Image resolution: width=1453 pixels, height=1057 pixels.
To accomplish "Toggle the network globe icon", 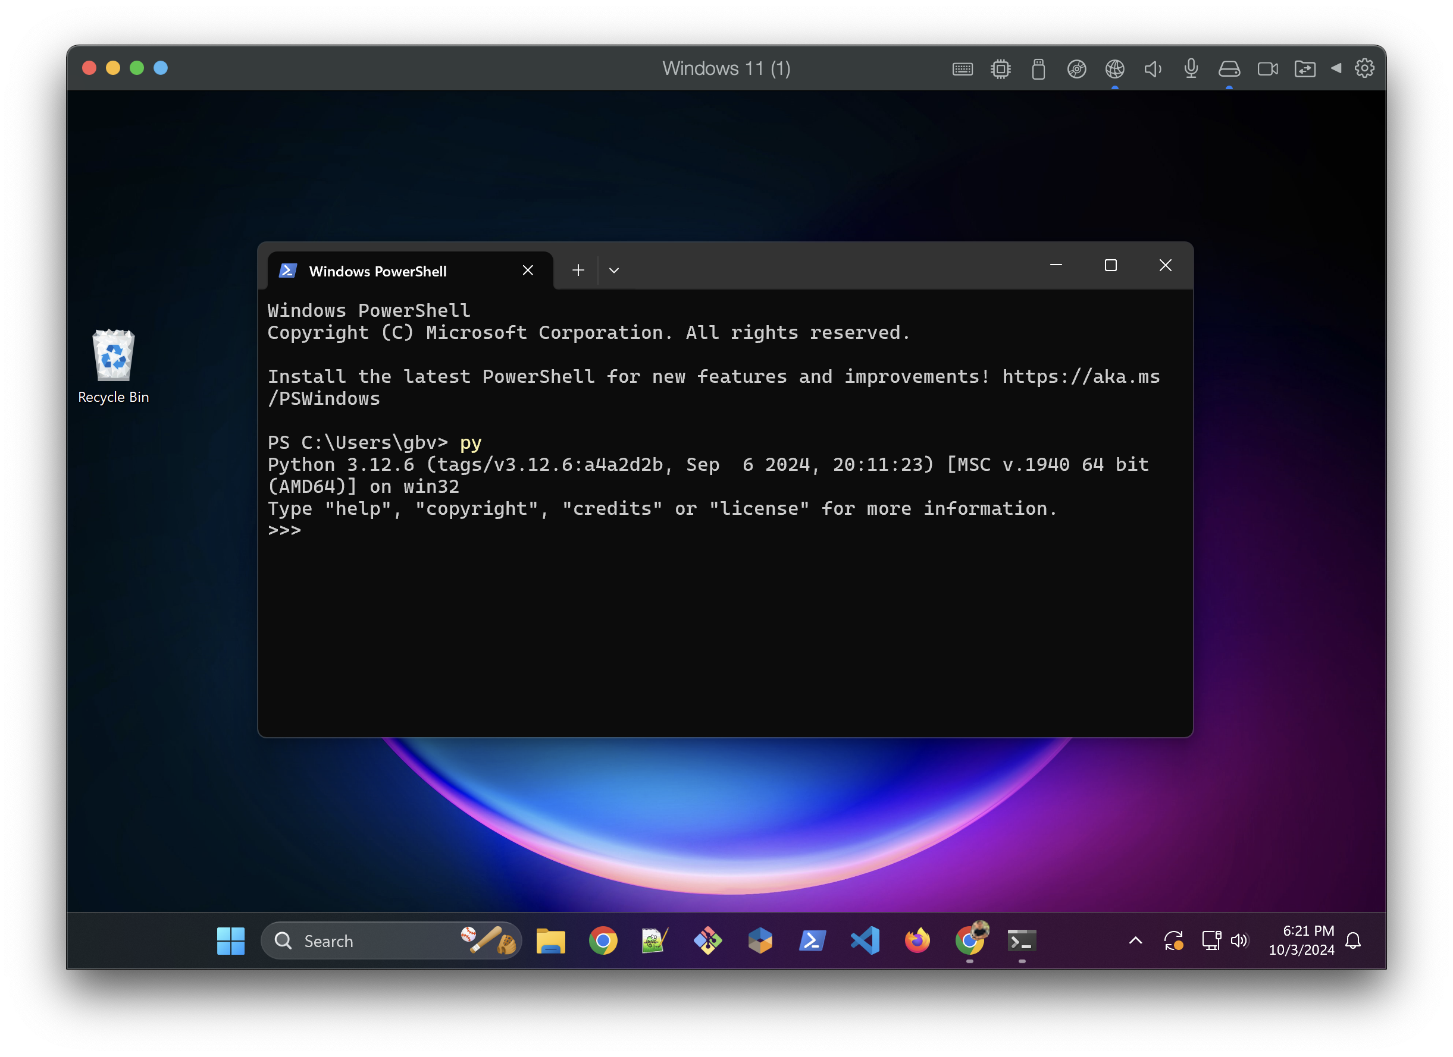I will pyautogui.click(x=1114, y=69).
